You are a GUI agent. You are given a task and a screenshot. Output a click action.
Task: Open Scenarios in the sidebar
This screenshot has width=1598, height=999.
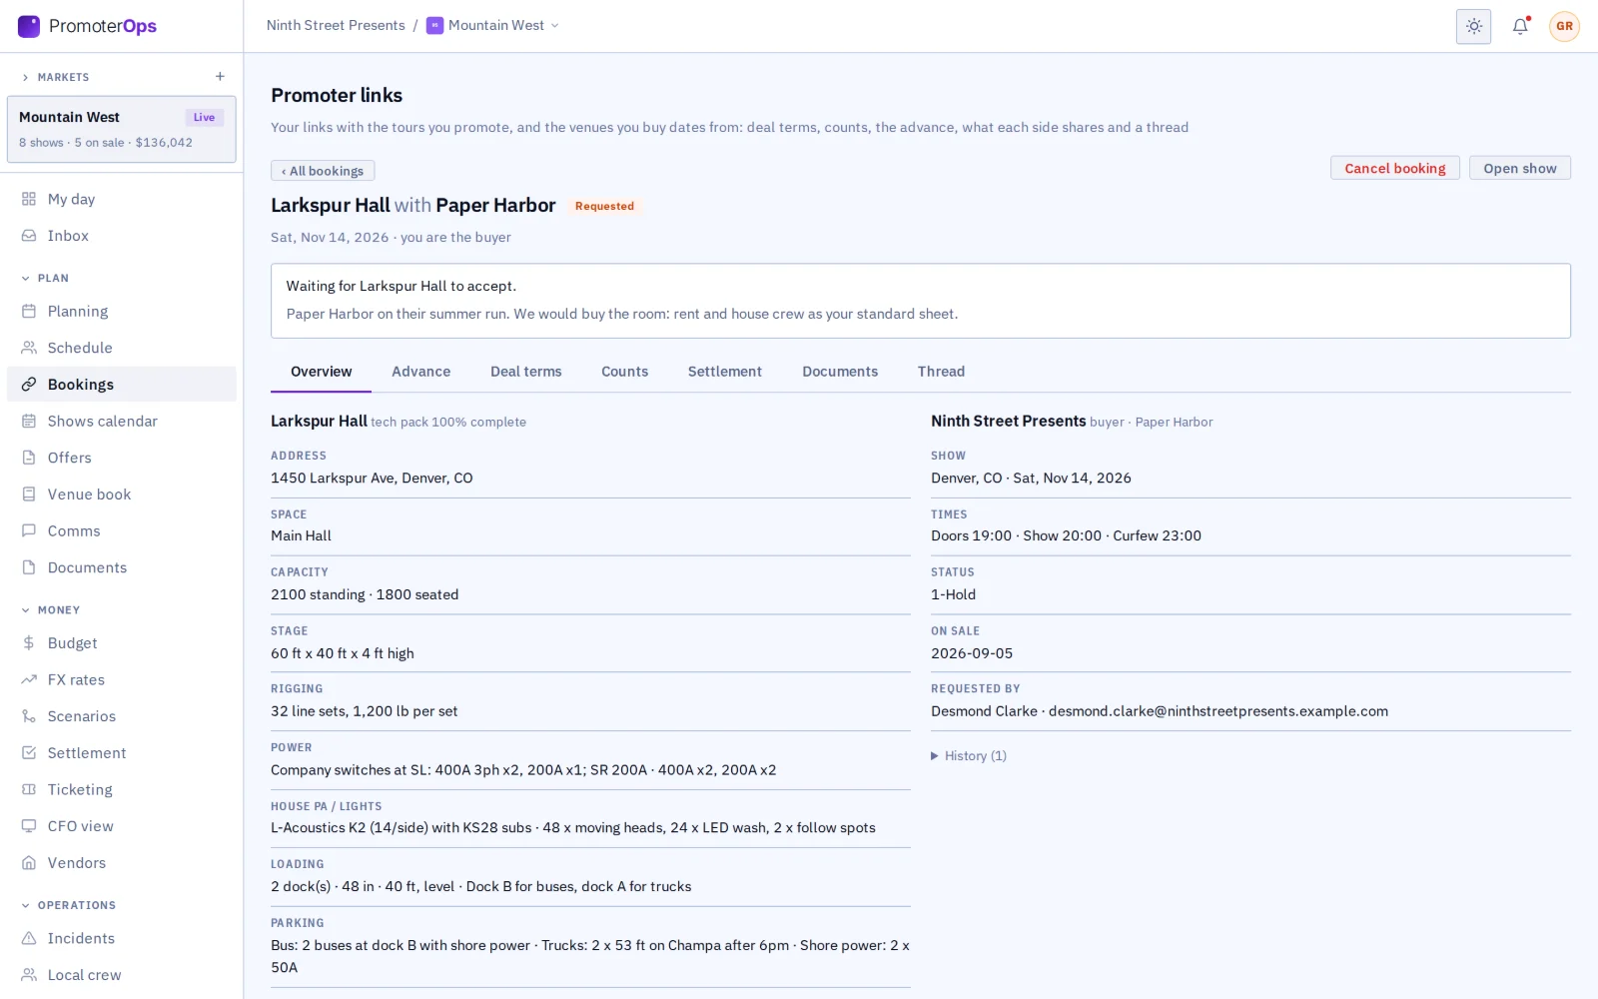[x=122, y=716]
